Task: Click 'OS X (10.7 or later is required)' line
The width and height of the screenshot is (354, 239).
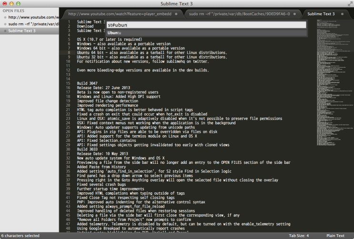Action: pos(109,40)
